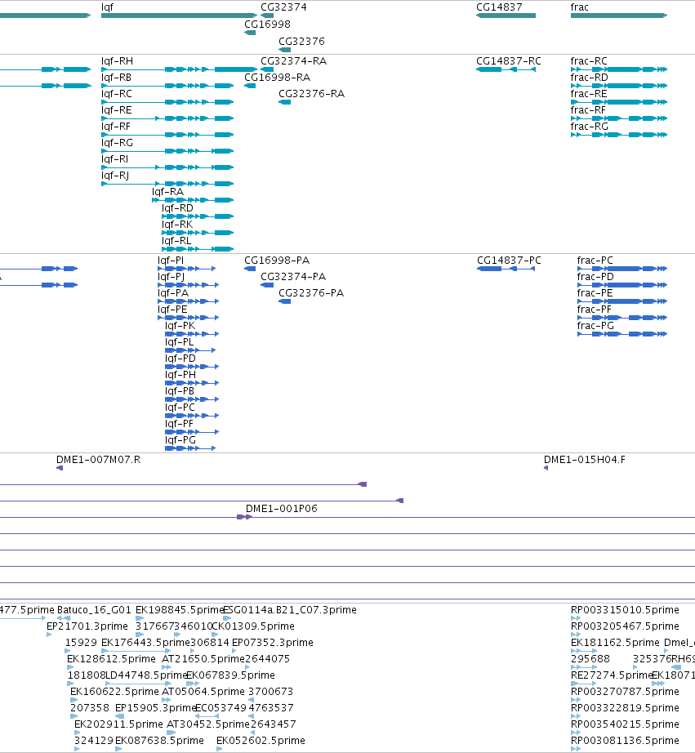Open the lqf-RK transcript
This screenshot has height=753, width=695.
coord(177,225)
